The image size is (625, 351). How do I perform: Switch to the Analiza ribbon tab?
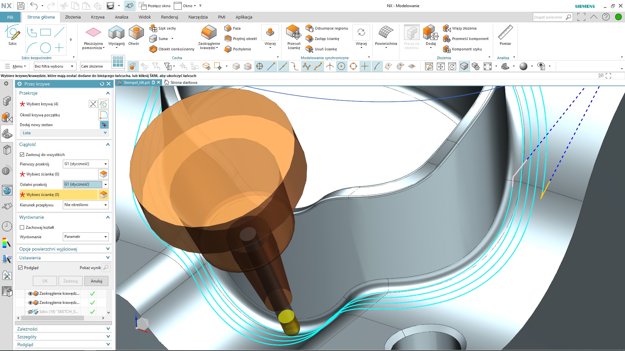(x=121, y=17)
